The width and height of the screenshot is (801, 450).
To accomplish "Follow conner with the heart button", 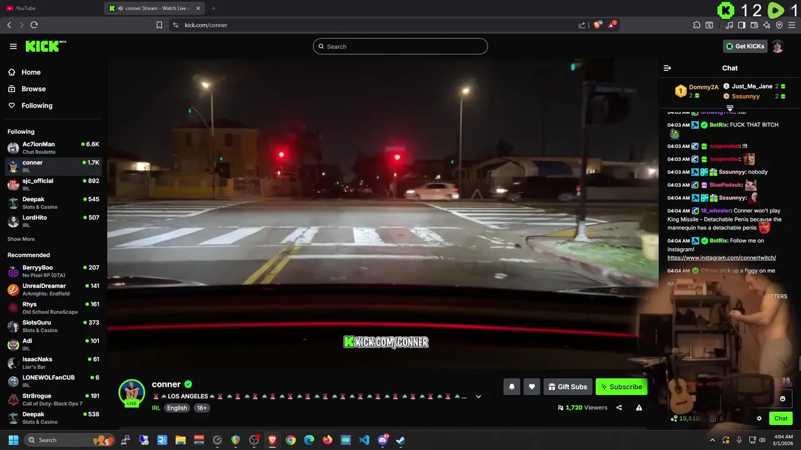I will 532,387.
